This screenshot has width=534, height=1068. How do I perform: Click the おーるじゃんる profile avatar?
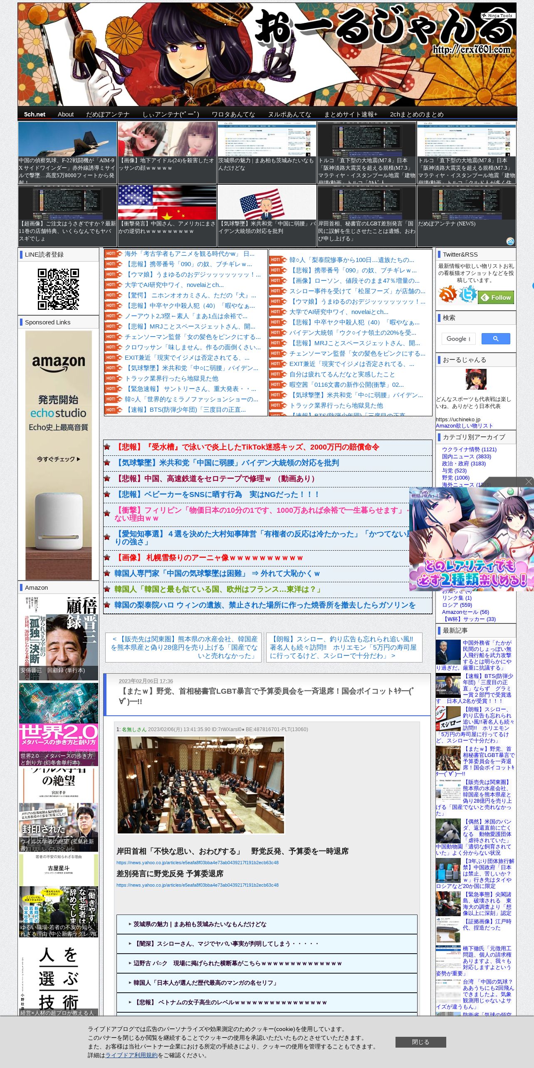coord(476,379)
